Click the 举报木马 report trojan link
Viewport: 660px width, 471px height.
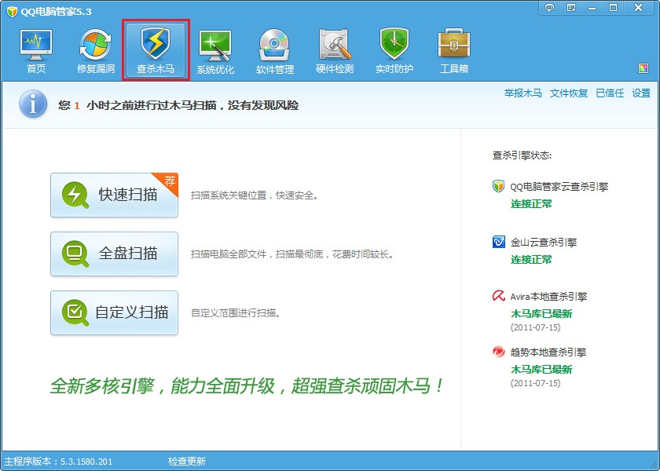tap(522, 93)
